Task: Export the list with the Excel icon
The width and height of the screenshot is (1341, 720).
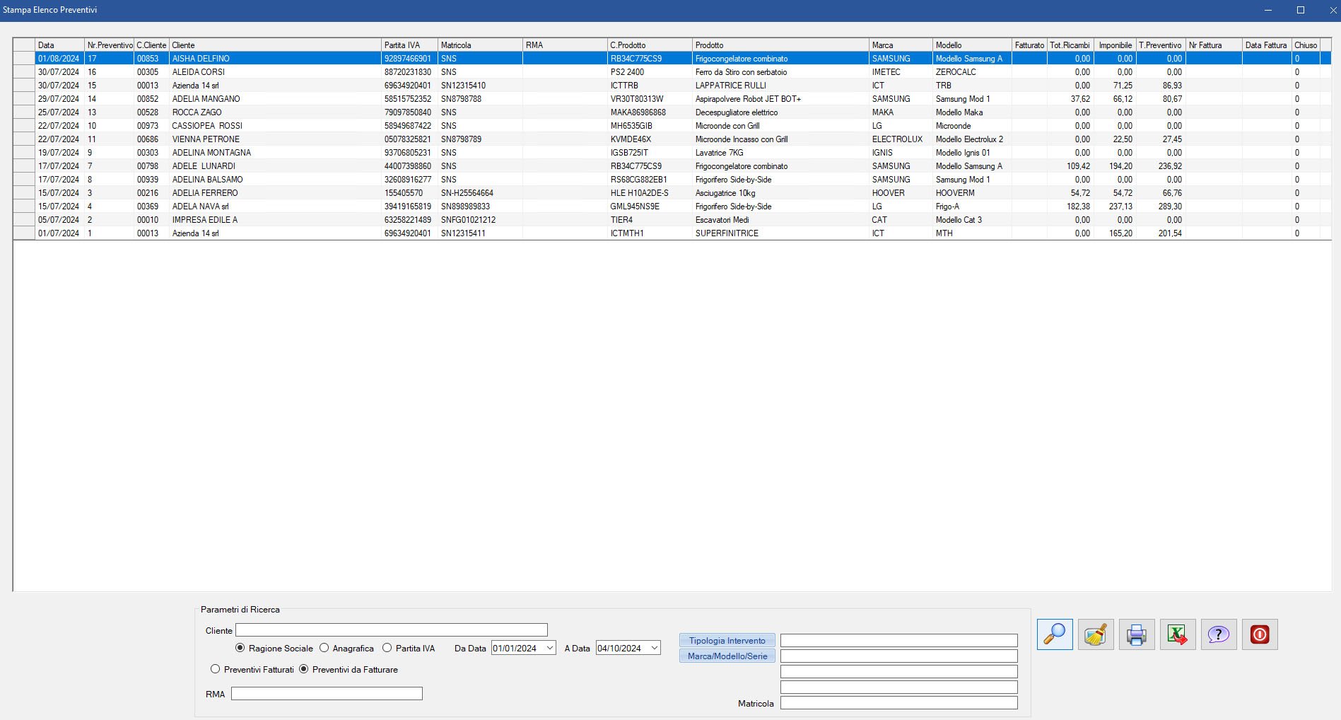Action: point(1177,634)
